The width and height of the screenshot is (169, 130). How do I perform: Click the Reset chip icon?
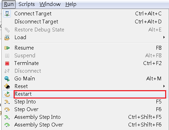pos(7,86)
